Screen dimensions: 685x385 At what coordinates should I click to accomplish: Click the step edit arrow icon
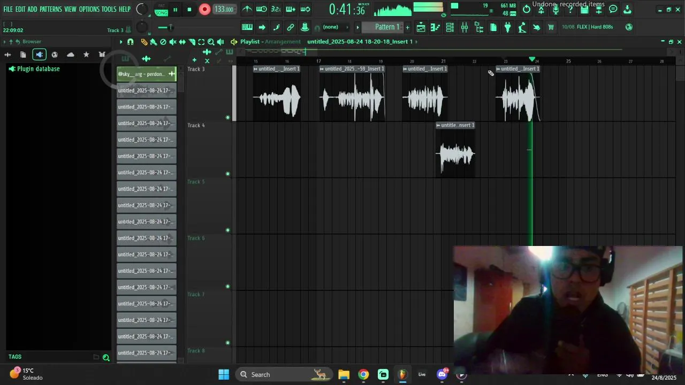[x=262, y=27]
